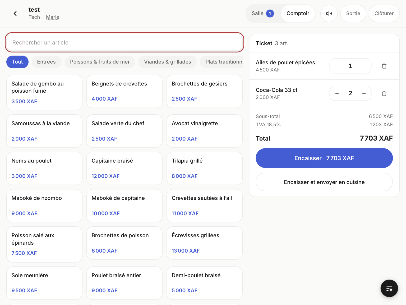Image resolution: width=406 pixels, height=305 pixels.
Task: Add Brochettes de poisson to ticket
Action: click(x=124, y=243)
